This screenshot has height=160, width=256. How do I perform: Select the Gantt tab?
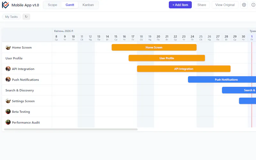tap(70, 5)
